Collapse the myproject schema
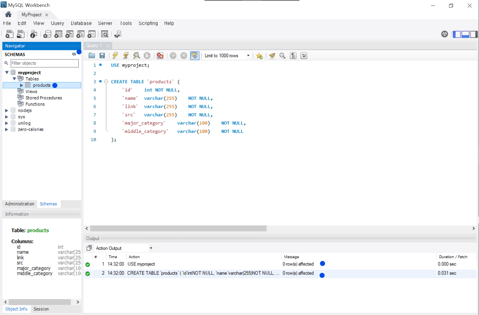479x315 pixels. [x=7, y=72]
